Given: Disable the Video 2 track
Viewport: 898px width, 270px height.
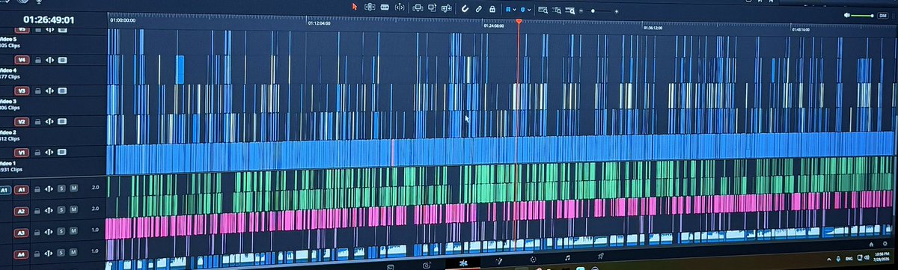Looking at the screenshot, I should point(62,122).
